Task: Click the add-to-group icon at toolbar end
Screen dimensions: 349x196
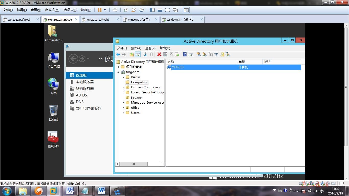Action: [x=228, y=54]
